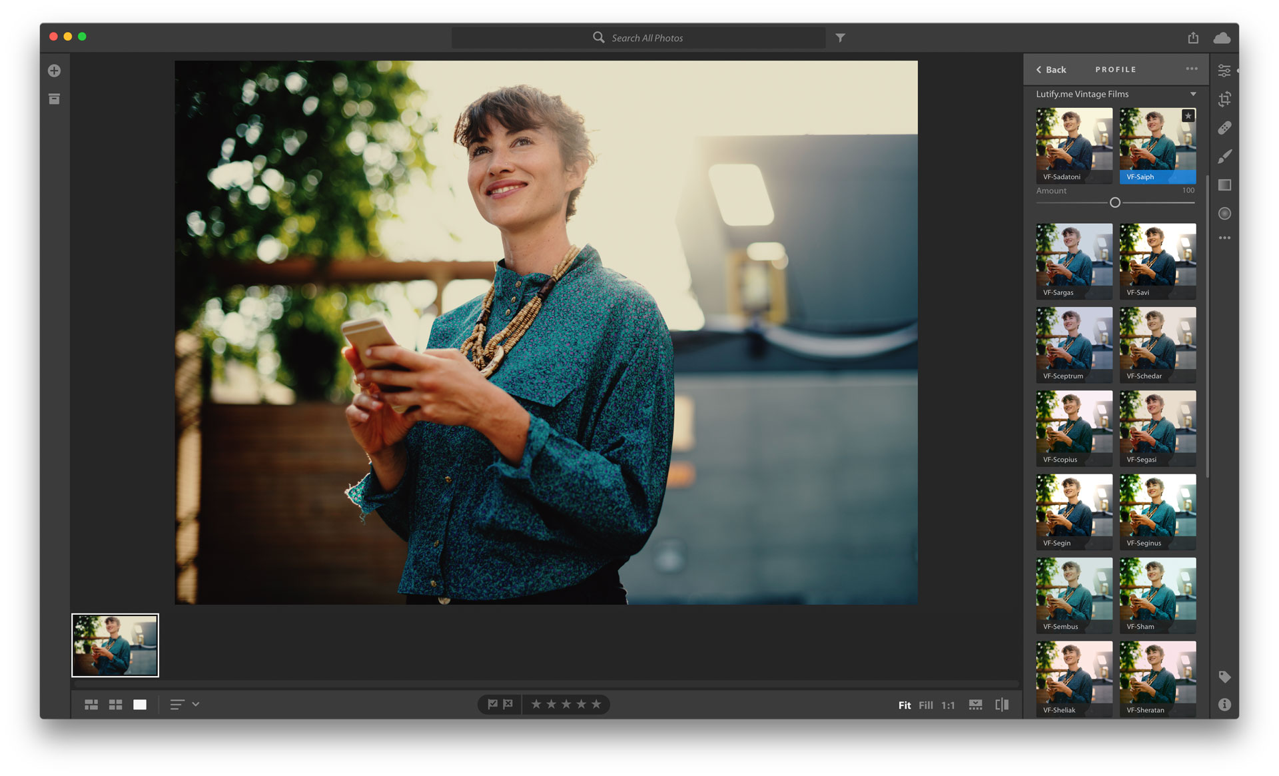Screen dimensions: 1279x776
Task: Set rating to four stars
Action: click(x=582, y=704)
